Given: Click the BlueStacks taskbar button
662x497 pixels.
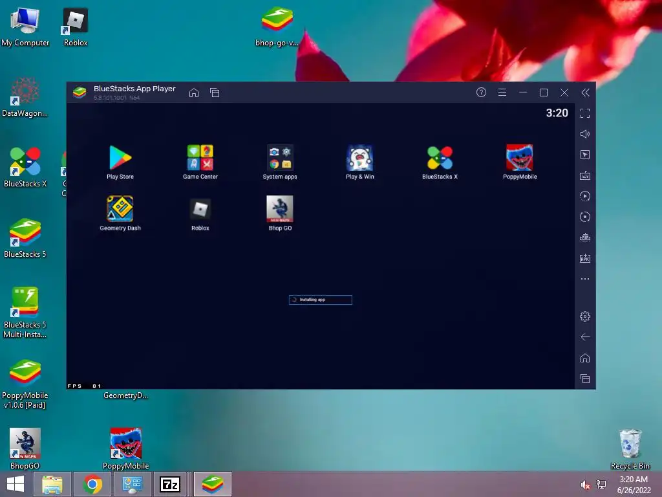Looking at the screenshot, I should (x=212, y=484).
